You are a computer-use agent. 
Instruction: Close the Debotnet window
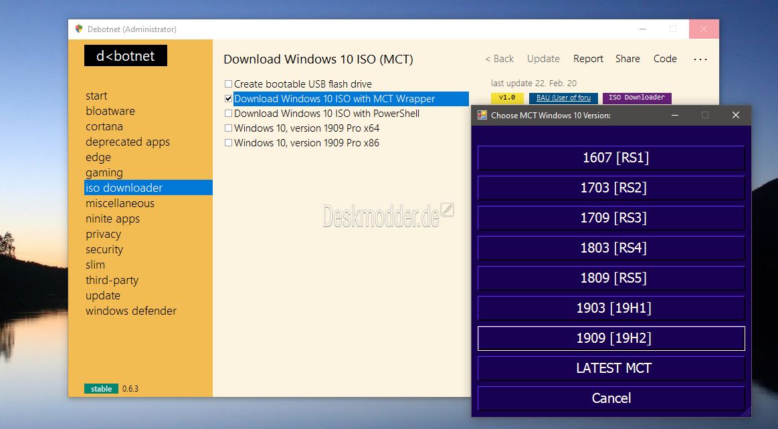click(704, 29)
